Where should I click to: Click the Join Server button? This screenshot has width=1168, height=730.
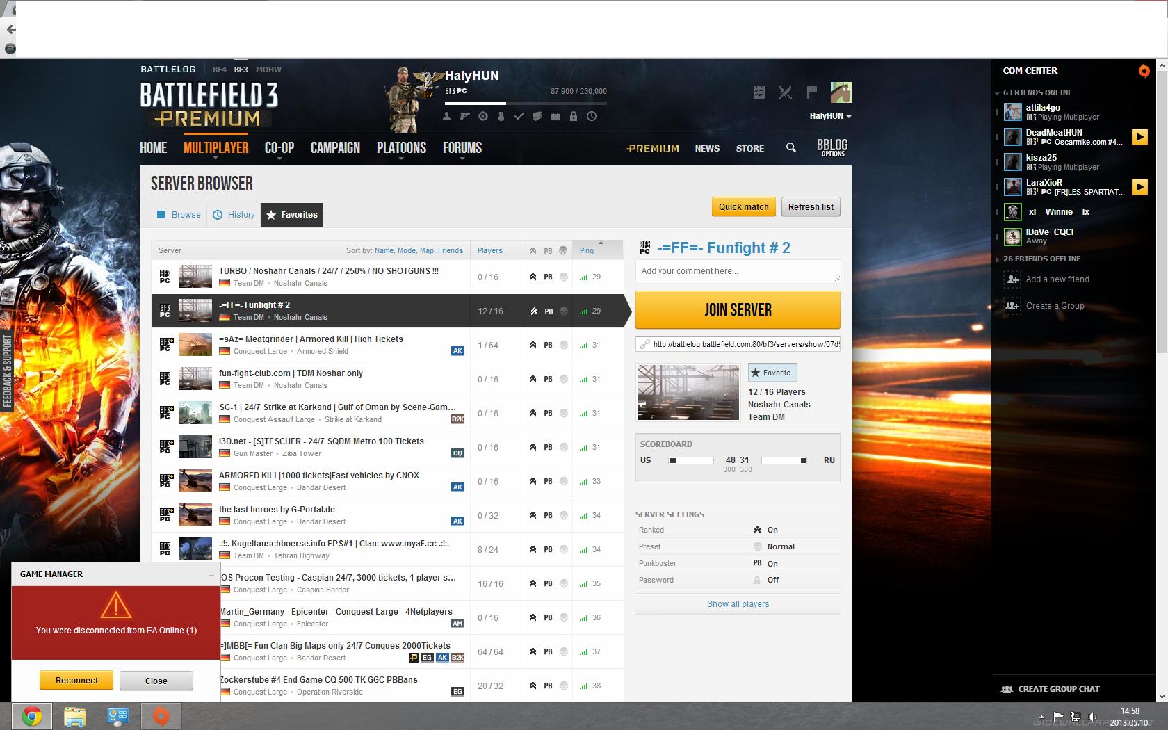coord(738,310)
